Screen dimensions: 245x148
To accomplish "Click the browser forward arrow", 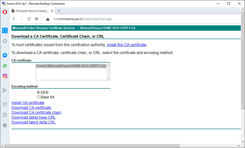I will pos(22,19).
